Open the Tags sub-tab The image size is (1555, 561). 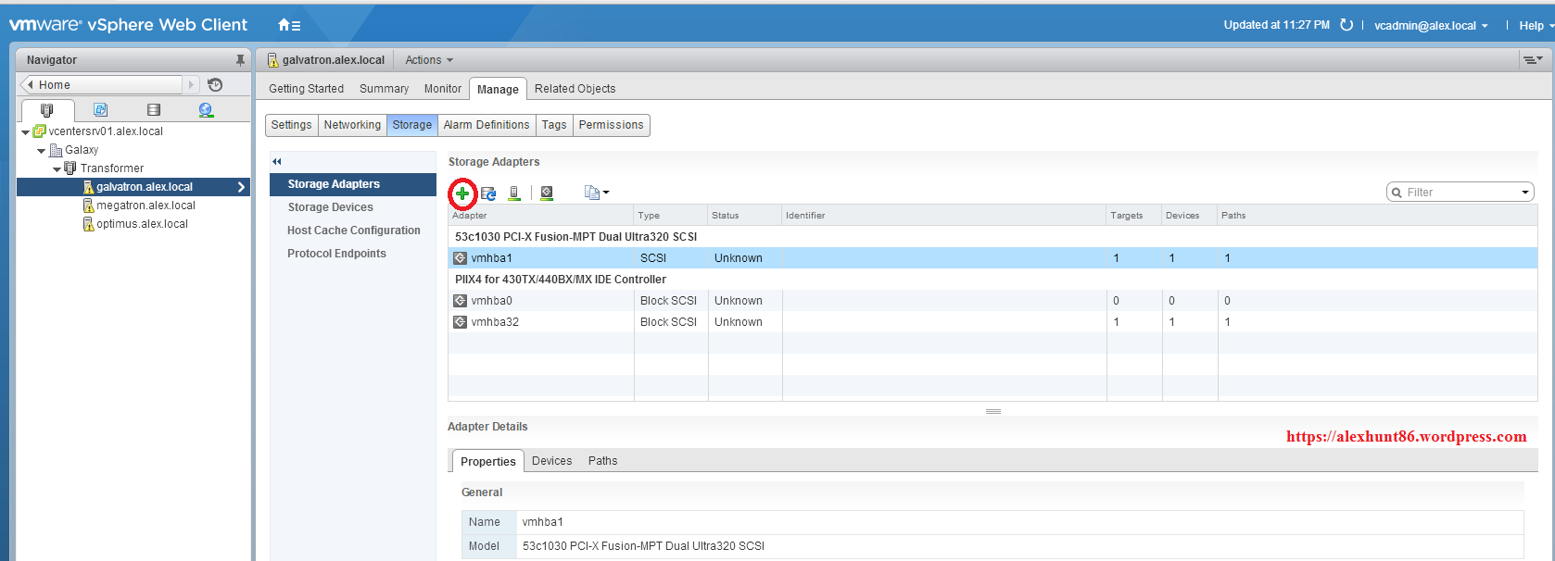coord(554,125)
